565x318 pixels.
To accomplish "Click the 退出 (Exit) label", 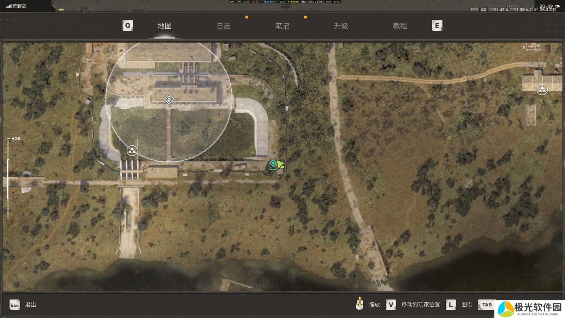I will pyautogui.click(x=31, y=305).
